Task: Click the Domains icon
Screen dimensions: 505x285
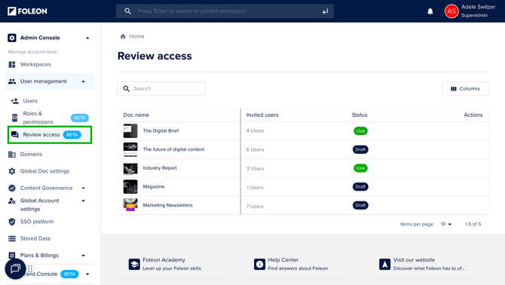Action: [x=12, y=155]
